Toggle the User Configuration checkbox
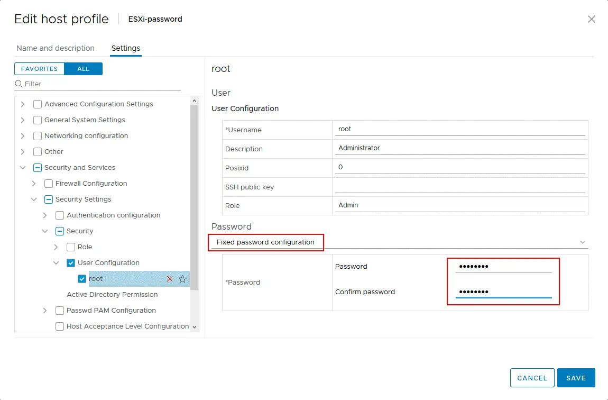This screenshot has height=400, width=608. pyautogui.click(x=71, y=263)
